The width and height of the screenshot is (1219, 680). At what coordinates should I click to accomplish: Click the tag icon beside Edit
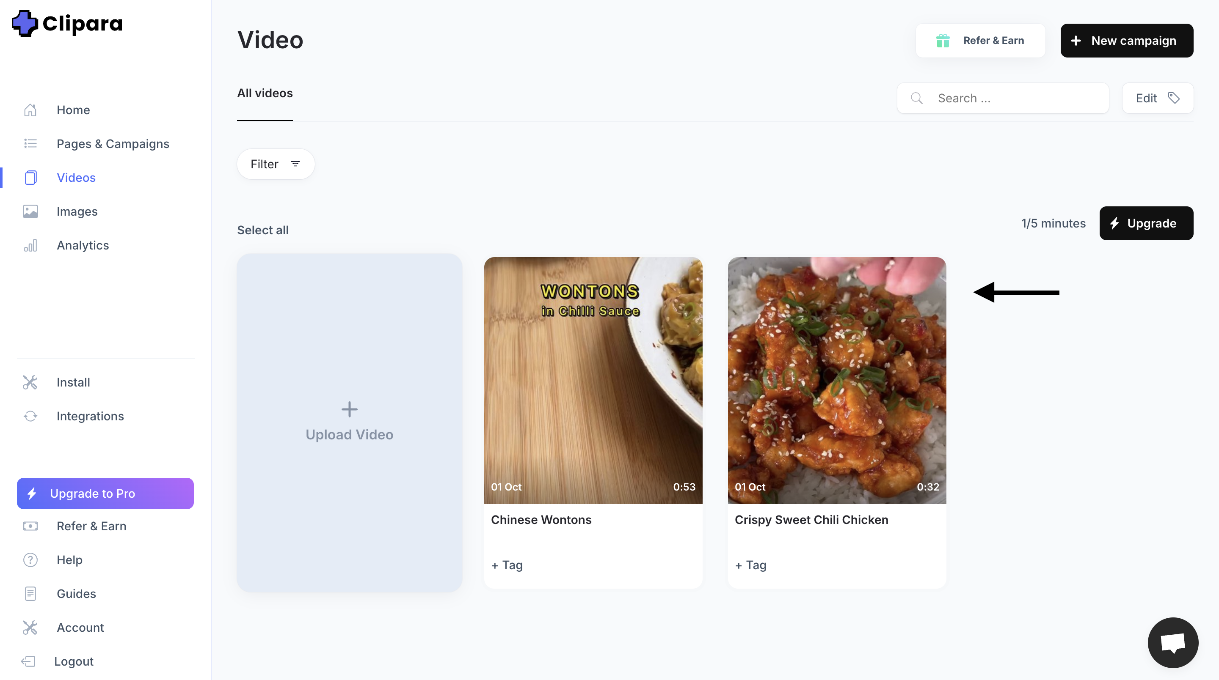click(x=1174, y=98)
